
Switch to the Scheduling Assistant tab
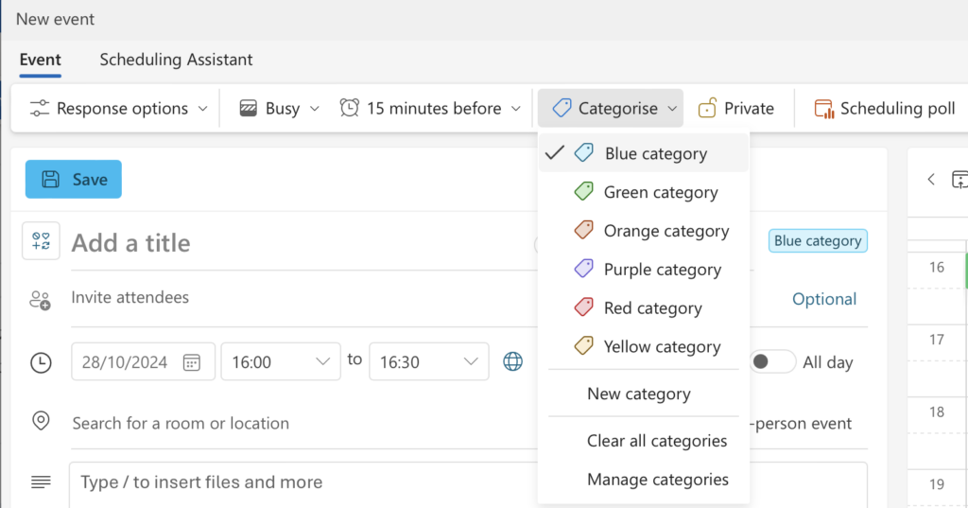pyautogui.click(x=176, y=60)
